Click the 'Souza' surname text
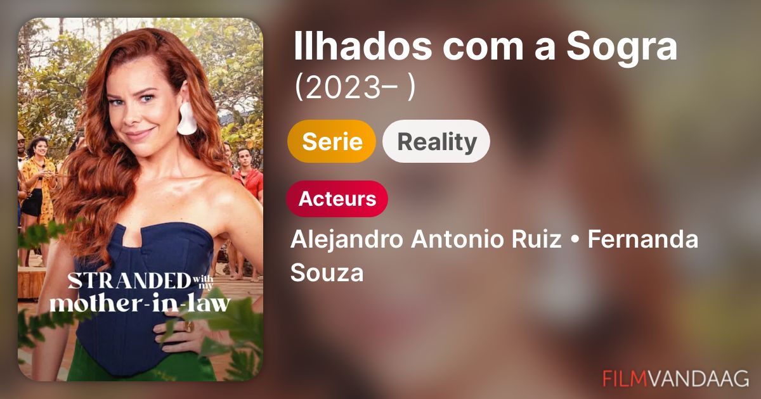Viewport: 761px width, 399px height. (327, 273)
